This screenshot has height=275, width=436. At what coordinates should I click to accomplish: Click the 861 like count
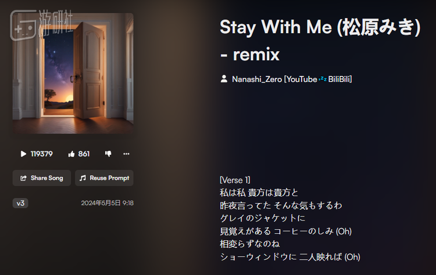click(84, 154)
